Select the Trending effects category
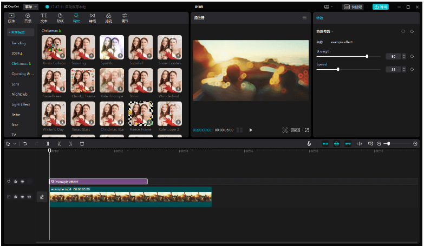The image size is (424, 246). [x=18, y=43]
